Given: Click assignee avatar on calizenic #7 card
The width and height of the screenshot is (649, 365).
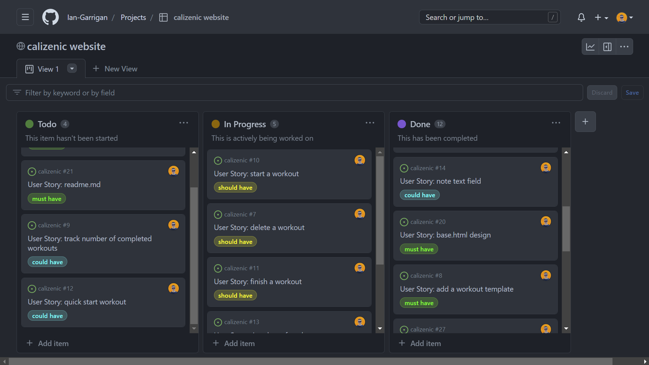Looking at the screenshot, I should tap(360, 214).
